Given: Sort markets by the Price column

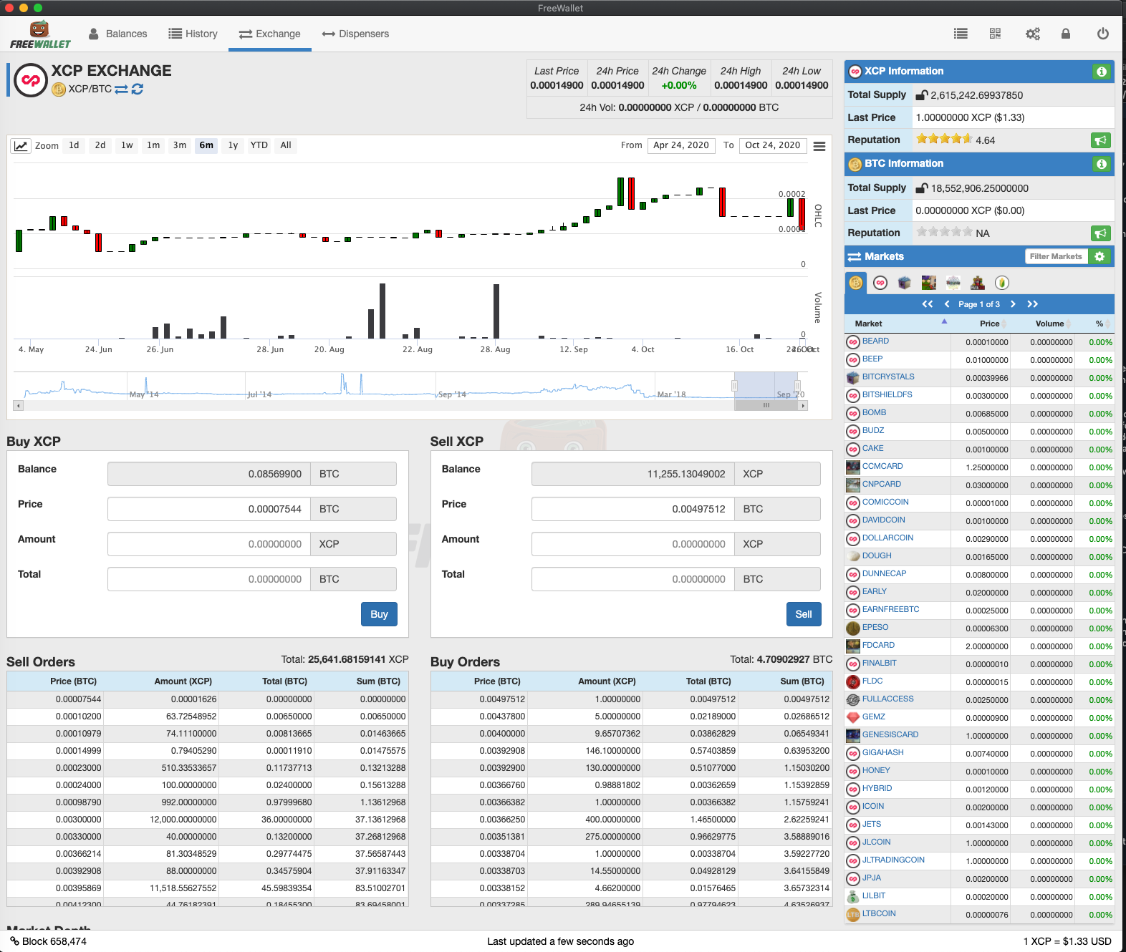Looking at the screenshot, I should coord(980,324).
